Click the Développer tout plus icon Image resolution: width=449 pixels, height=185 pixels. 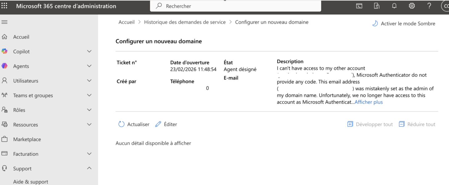point(350,124)
